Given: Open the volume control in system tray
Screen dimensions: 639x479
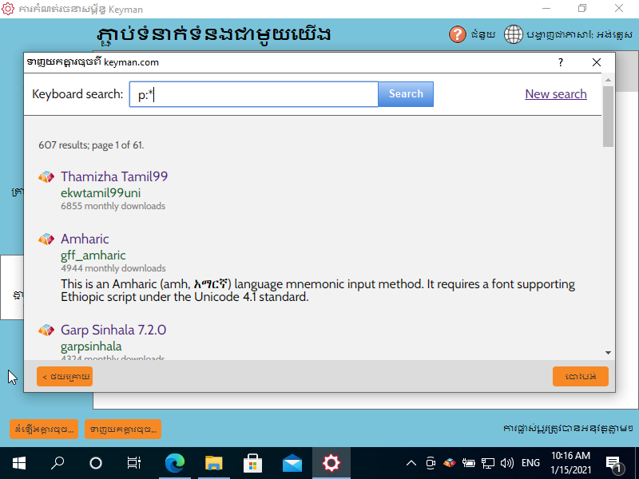Looking at the screenshot, I should click(507, 463).
